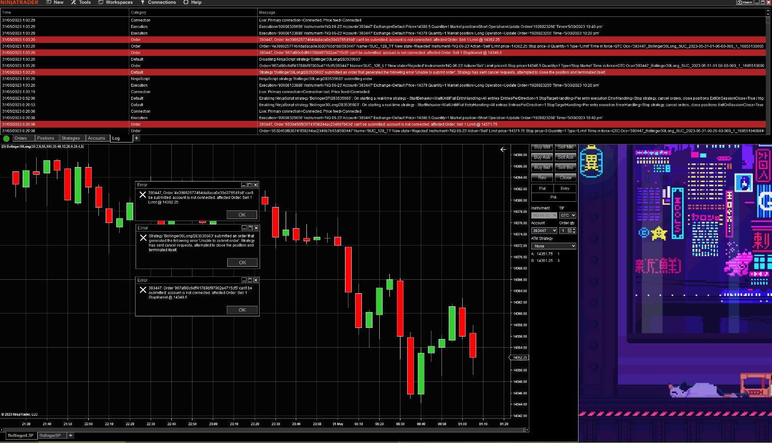
Task: Click error icon in the Limit order dialog
Action: pos(142,195)
